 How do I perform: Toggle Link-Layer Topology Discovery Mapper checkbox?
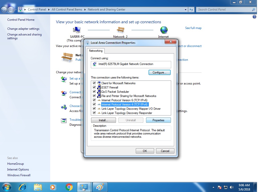pyautogui.click(x=94, y=108)
